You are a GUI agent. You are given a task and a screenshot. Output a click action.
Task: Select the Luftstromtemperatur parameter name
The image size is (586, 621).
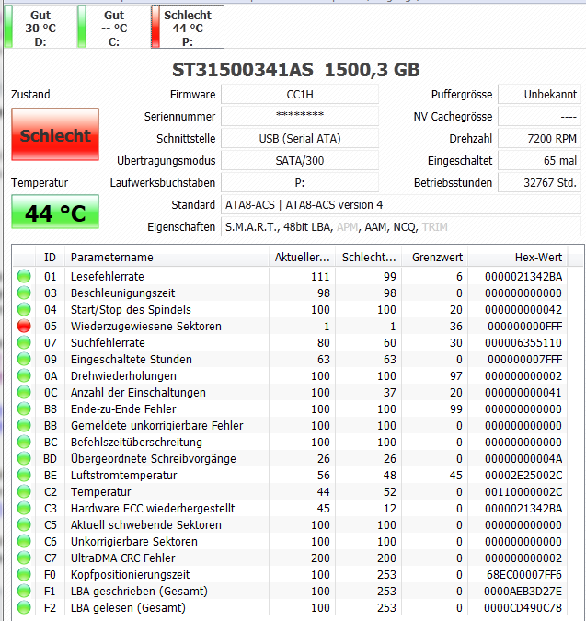[123, 476]
